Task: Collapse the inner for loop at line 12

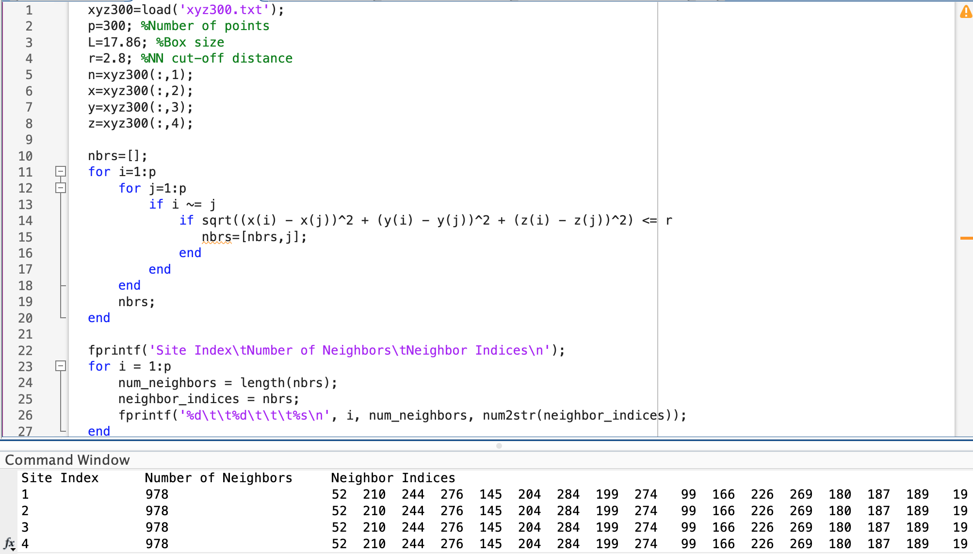Action: point(60,188)
